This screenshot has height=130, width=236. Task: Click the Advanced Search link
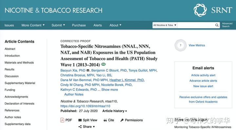tap(227, 25)
